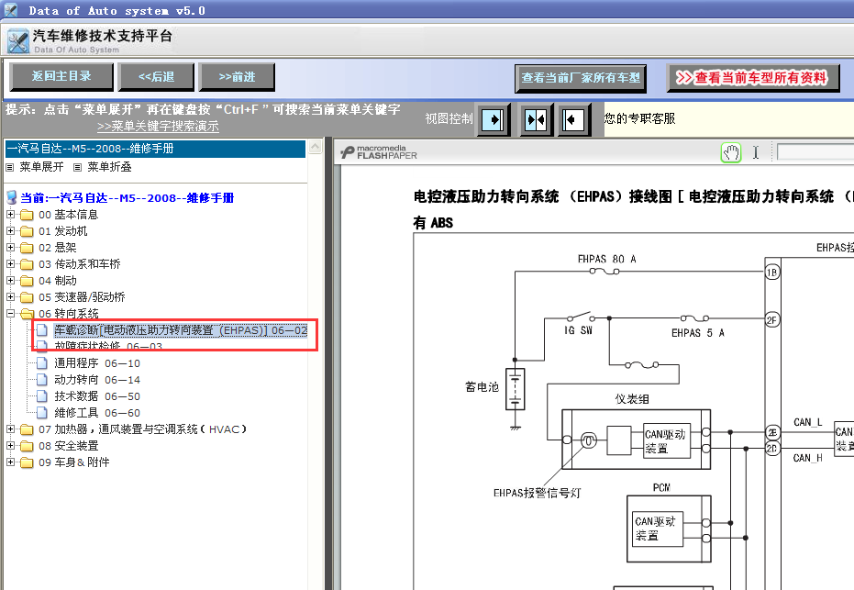This screenshot has width=854, height=590.
Task: Click the 03 传动系和车桥 label
Action: [80, 264]
